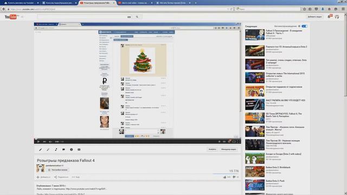Open the audio music note tool

(56, 149)
